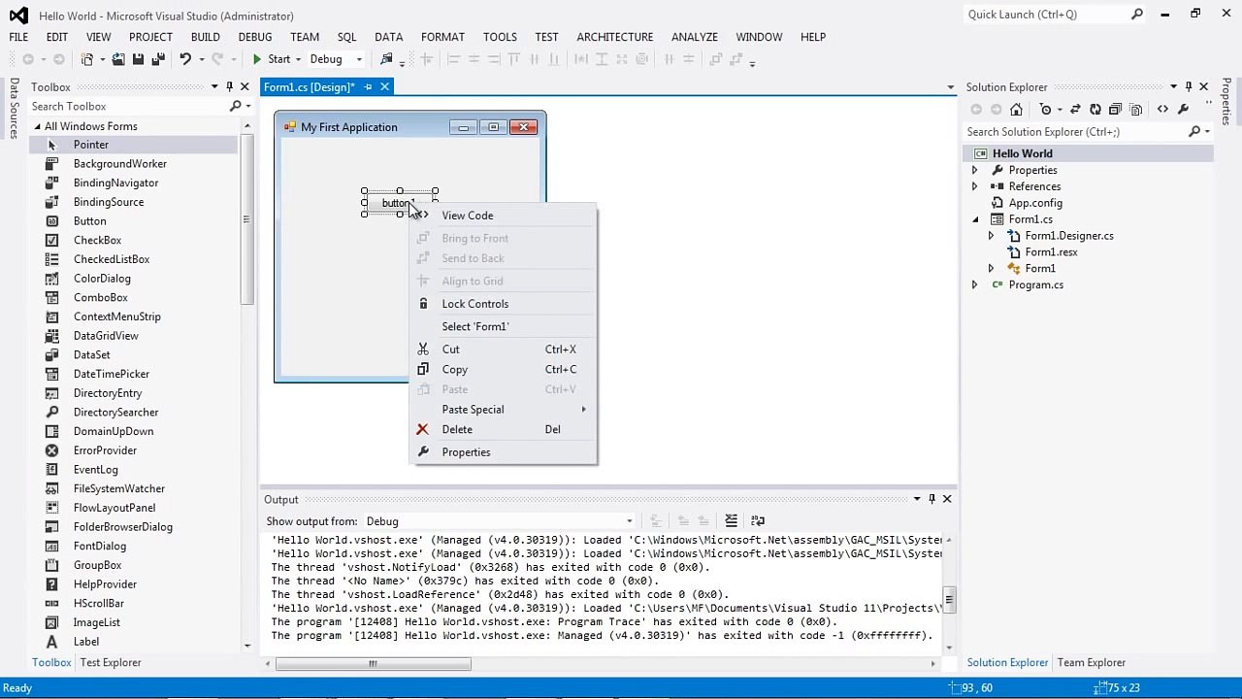
Task: Choose Delete from context menu
Action: pyautogui.click(x=504, y=429)
